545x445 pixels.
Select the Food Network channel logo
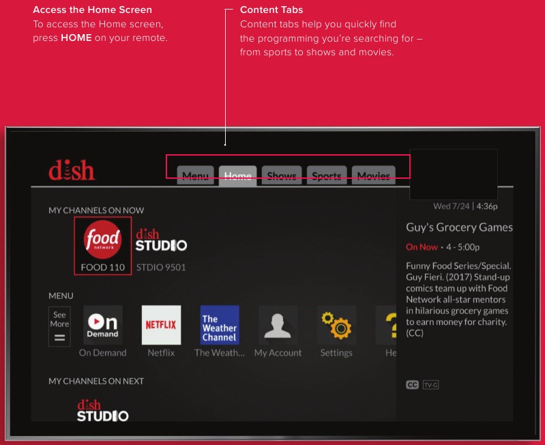coord(103,240)
